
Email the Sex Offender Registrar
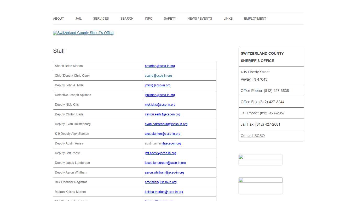160,182
